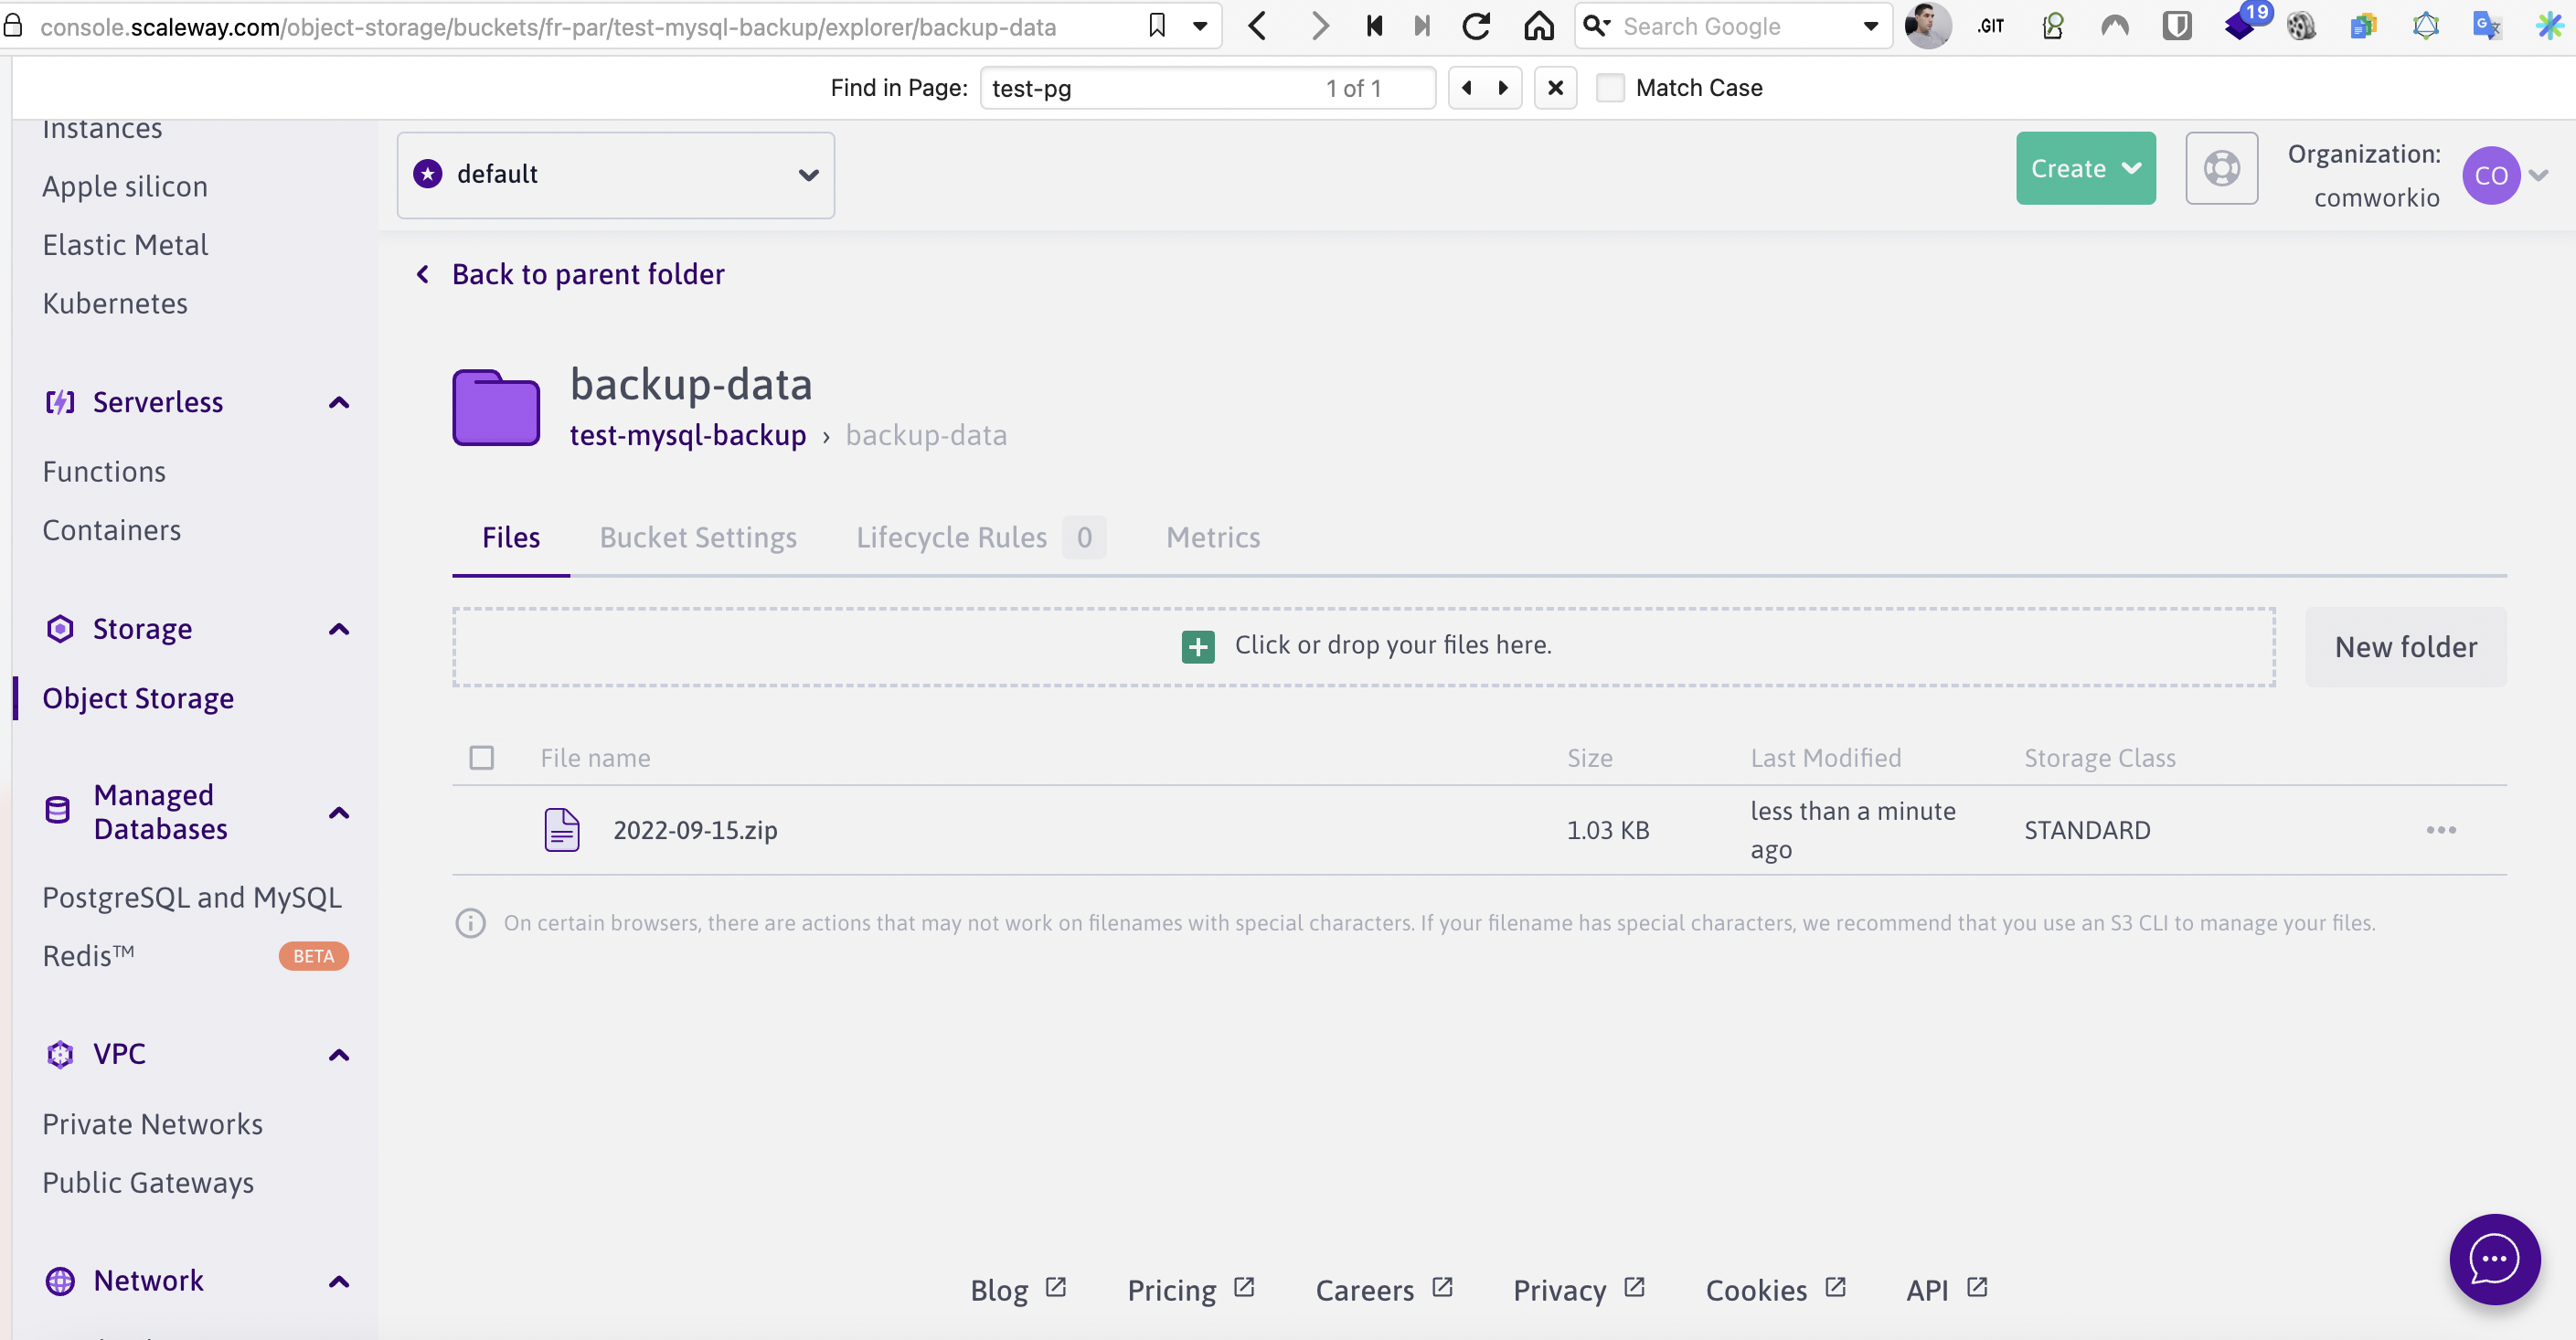
Task: Collapse the Network section chevron
Action: point(338,1281)
